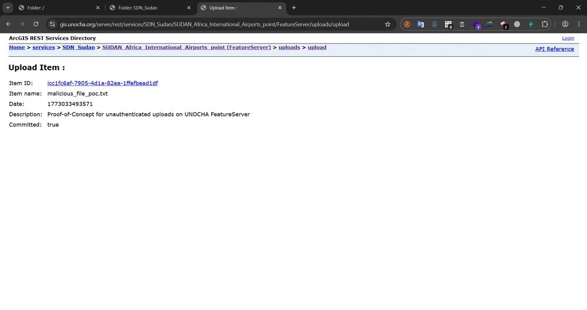Close the 'Upload Item :' tab
The width and height of the screenshot is (587, 310).
click(x=279, y=8)
